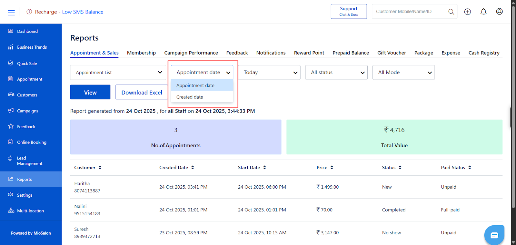Viewport: 516px width, 245px height.
Task: Switch to Campaign Performance tab
Action: 191,53
